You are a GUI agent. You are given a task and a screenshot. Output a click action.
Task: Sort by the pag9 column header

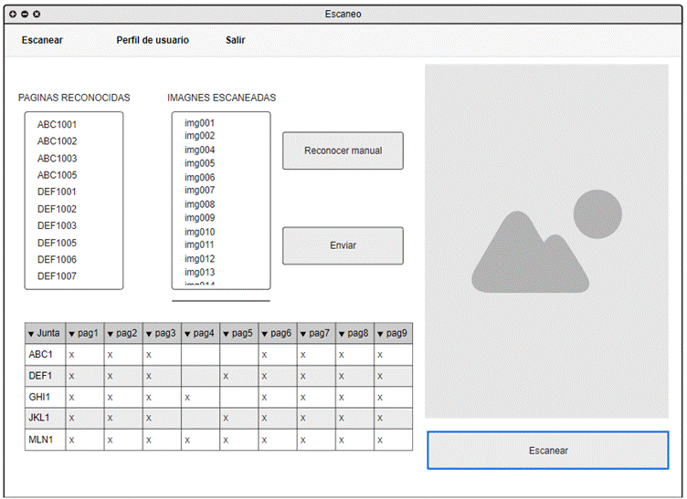click(x=393, y=334)
